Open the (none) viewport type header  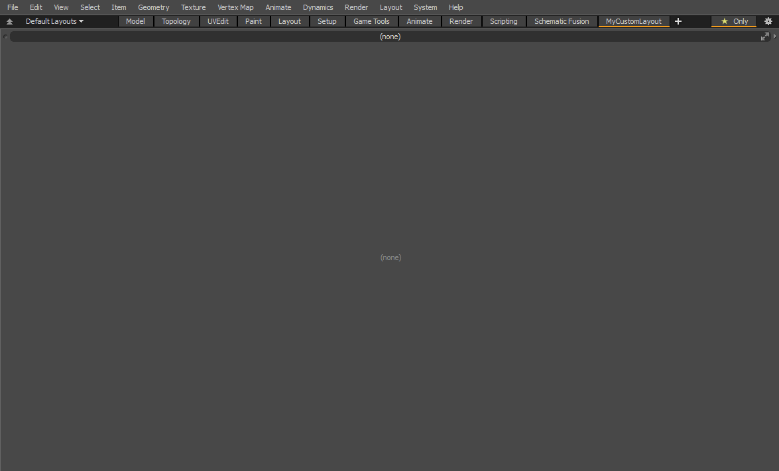[390, 36]
